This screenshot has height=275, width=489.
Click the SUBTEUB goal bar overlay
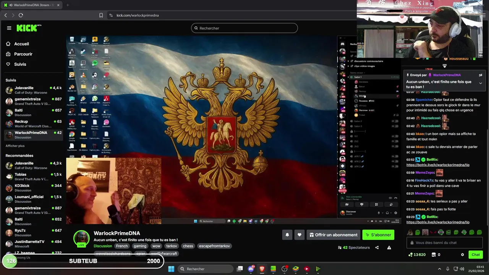coord(83,261)
